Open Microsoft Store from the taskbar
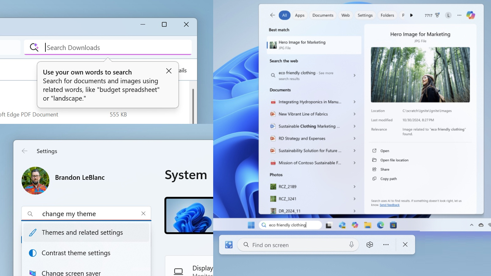Viewport: 491px width, 276px height. pos(393,225)
